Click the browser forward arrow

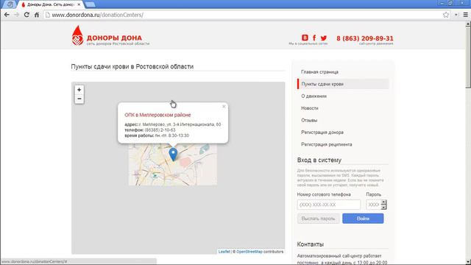click(16, 15)
